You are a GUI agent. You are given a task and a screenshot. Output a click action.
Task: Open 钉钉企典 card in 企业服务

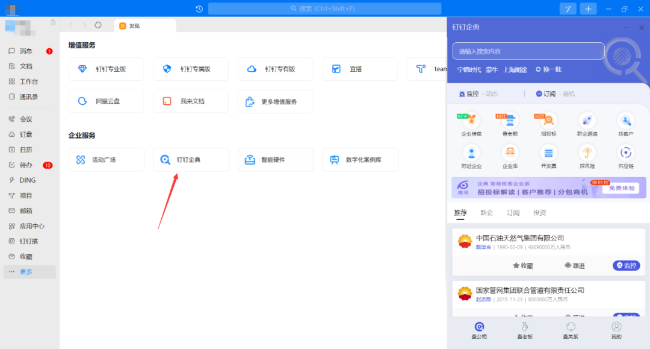191,160
